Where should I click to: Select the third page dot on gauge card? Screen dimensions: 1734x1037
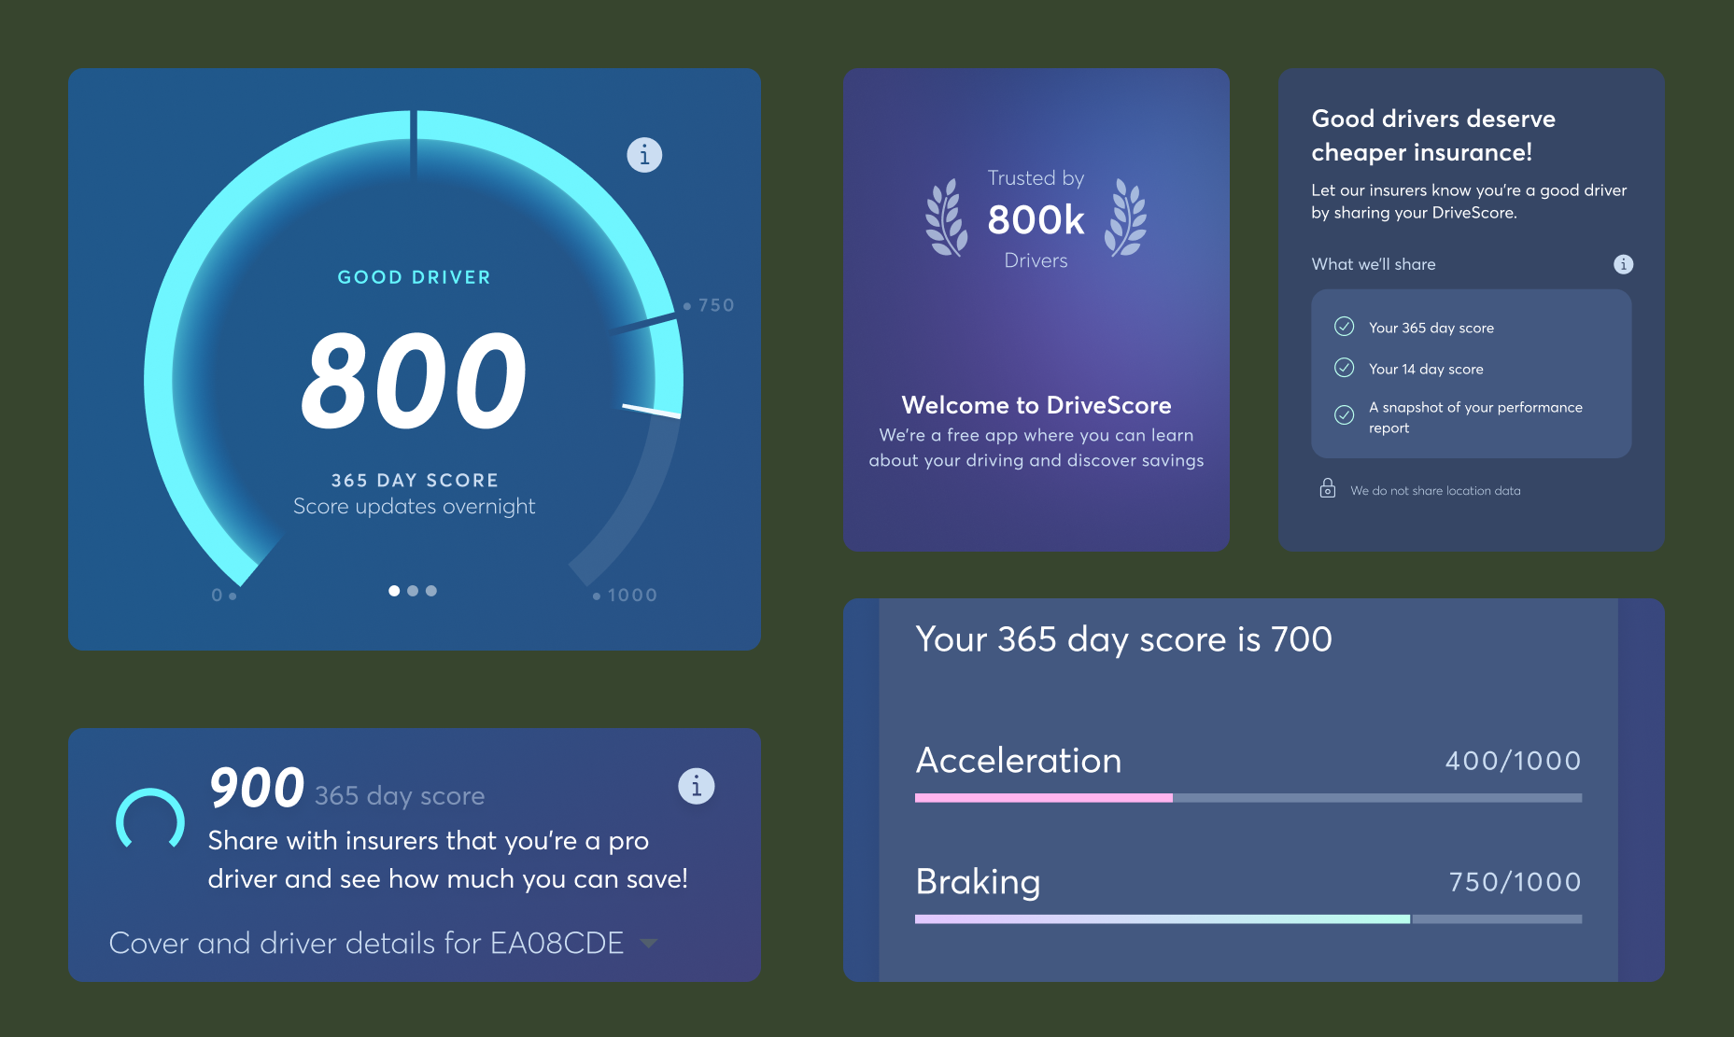(x=431, y=591)
